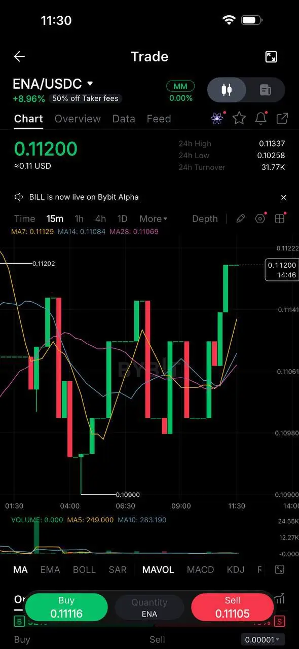Screen dimensions: 299x649
Task: Tap the current price tag 0.11200
Action: point(282,270)
